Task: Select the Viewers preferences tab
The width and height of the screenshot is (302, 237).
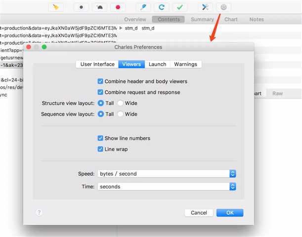Action: pos(131,64)
